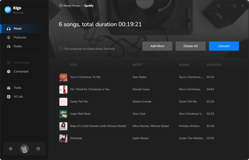Click artist Justin Bieber
The height and width of the screenshot is (160, 249).
141,138
